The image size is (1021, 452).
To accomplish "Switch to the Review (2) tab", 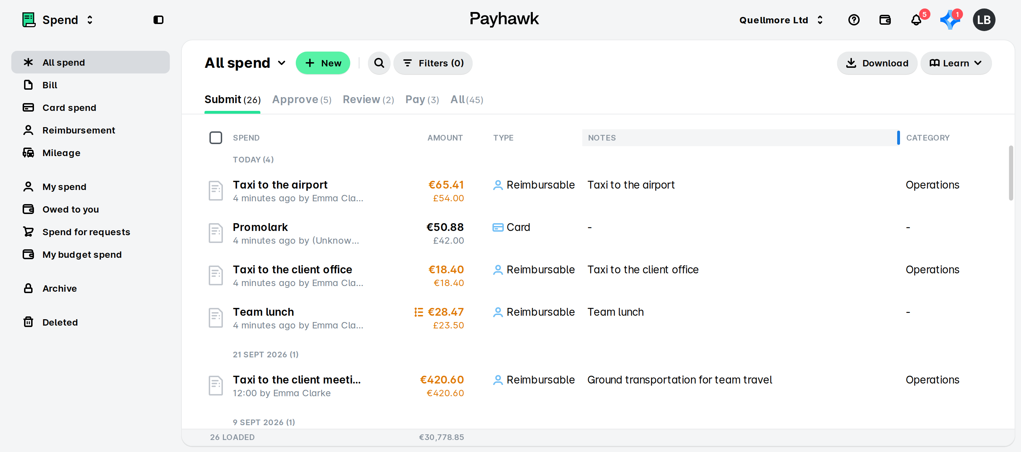I will click(368, 100).
